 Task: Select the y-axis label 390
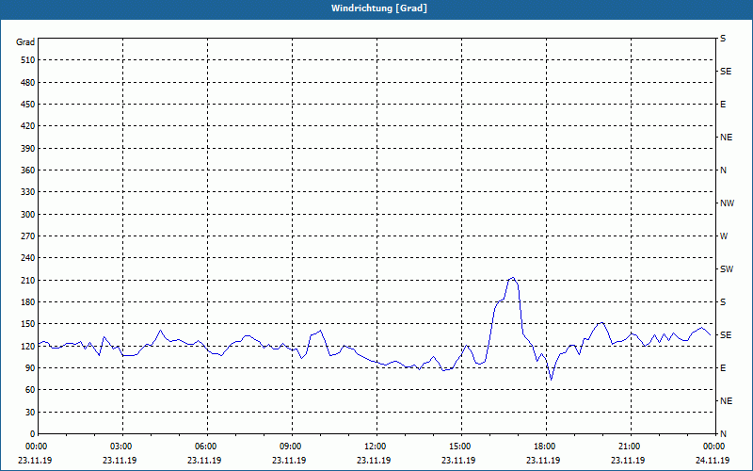[x=28, y=149]
